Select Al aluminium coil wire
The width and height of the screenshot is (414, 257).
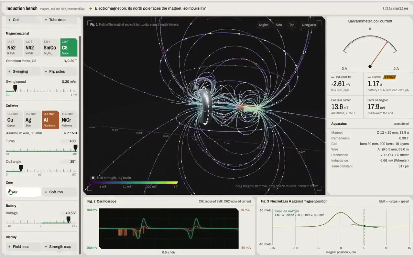tap(50, 120)
